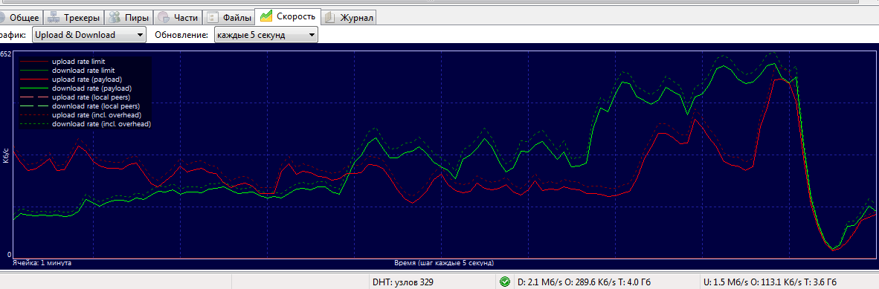This screenshot has width=879, height=289.
Task: Open the Файлы tab
Action: [x=228, y=18]
